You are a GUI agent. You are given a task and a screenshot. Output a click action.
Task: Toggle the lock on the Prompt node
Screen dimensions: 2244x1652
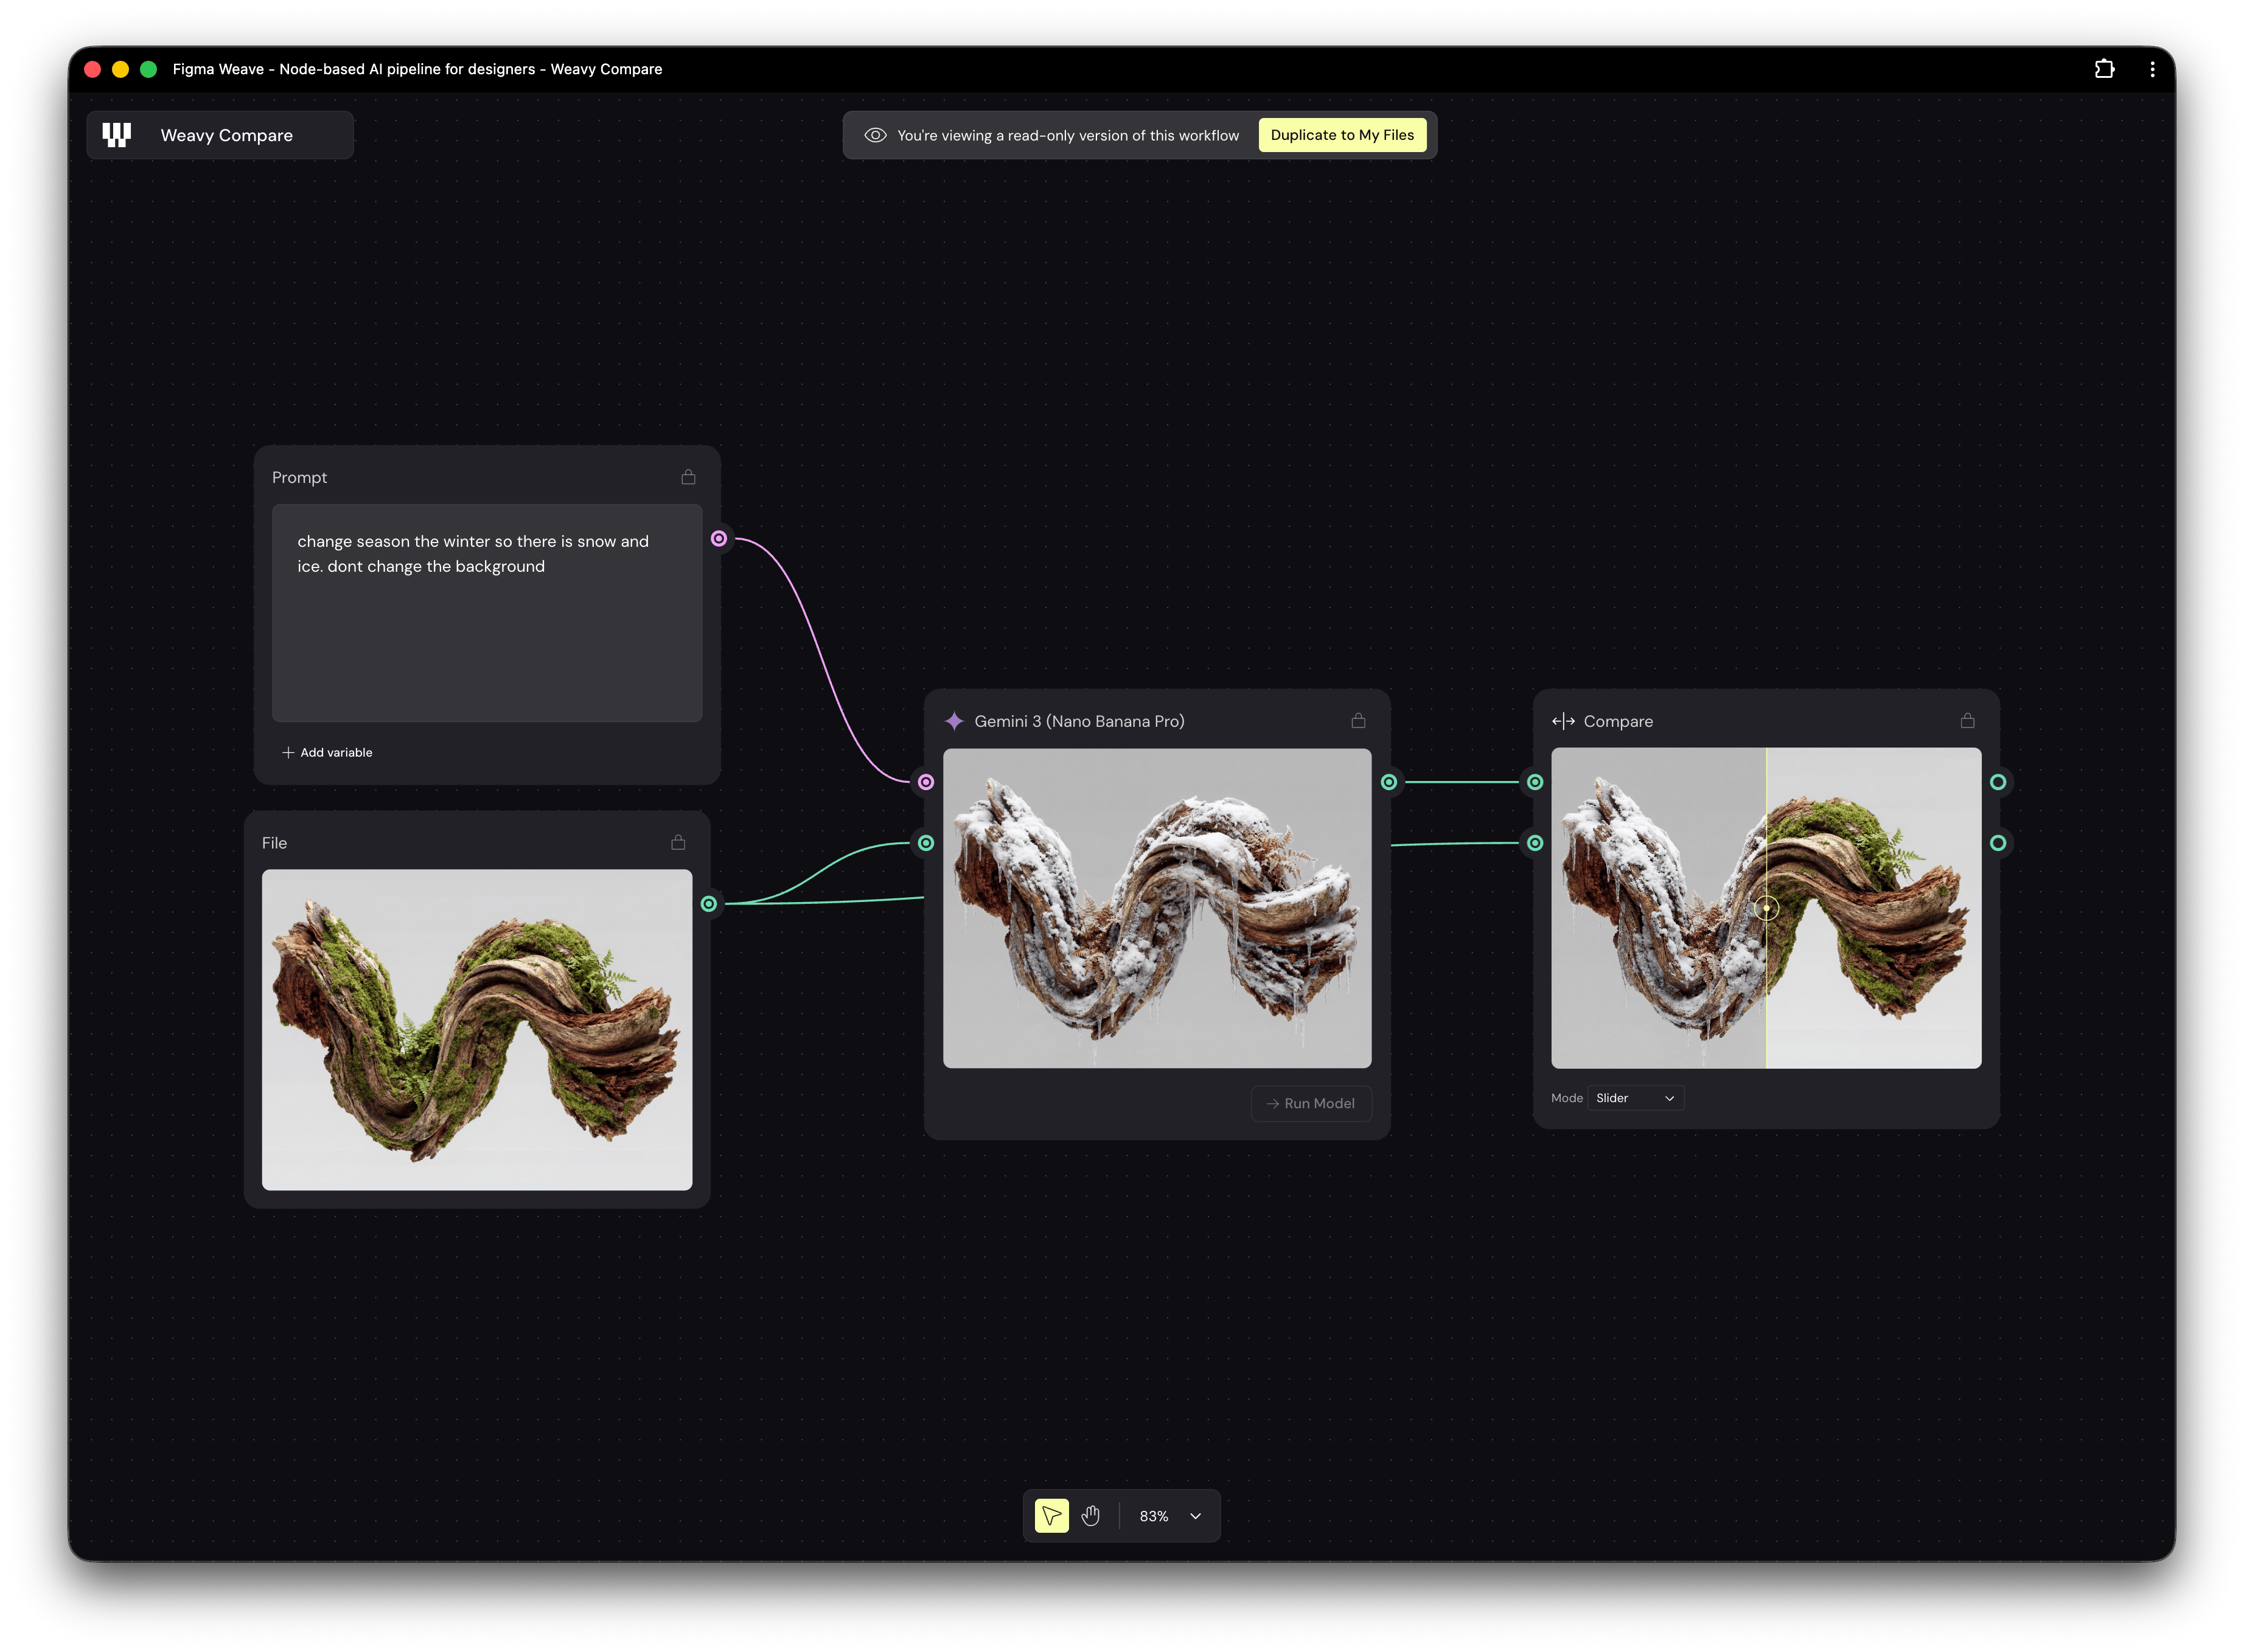pyautogui.click(x=688, y=477)
